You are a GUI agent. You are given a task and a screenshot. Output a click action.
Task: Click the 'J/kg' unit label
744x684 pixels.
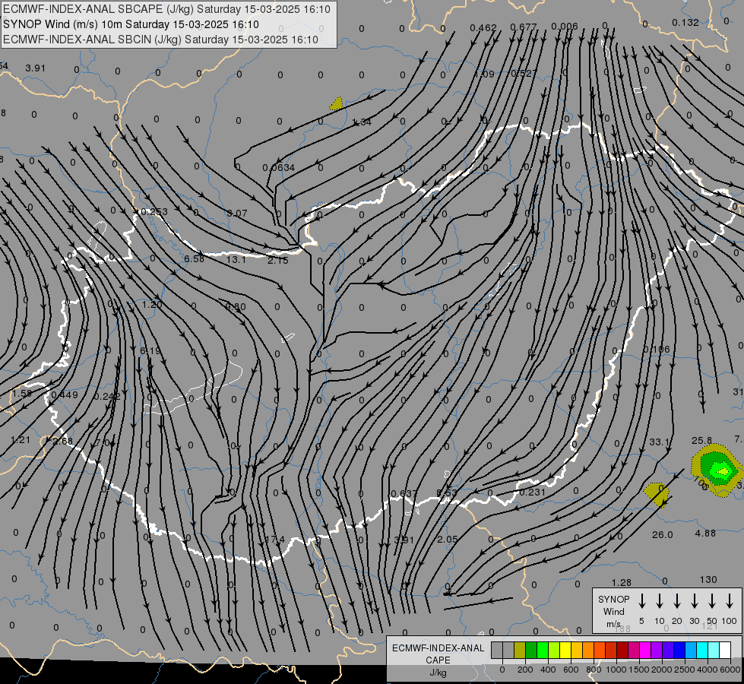tap(438, 673)
